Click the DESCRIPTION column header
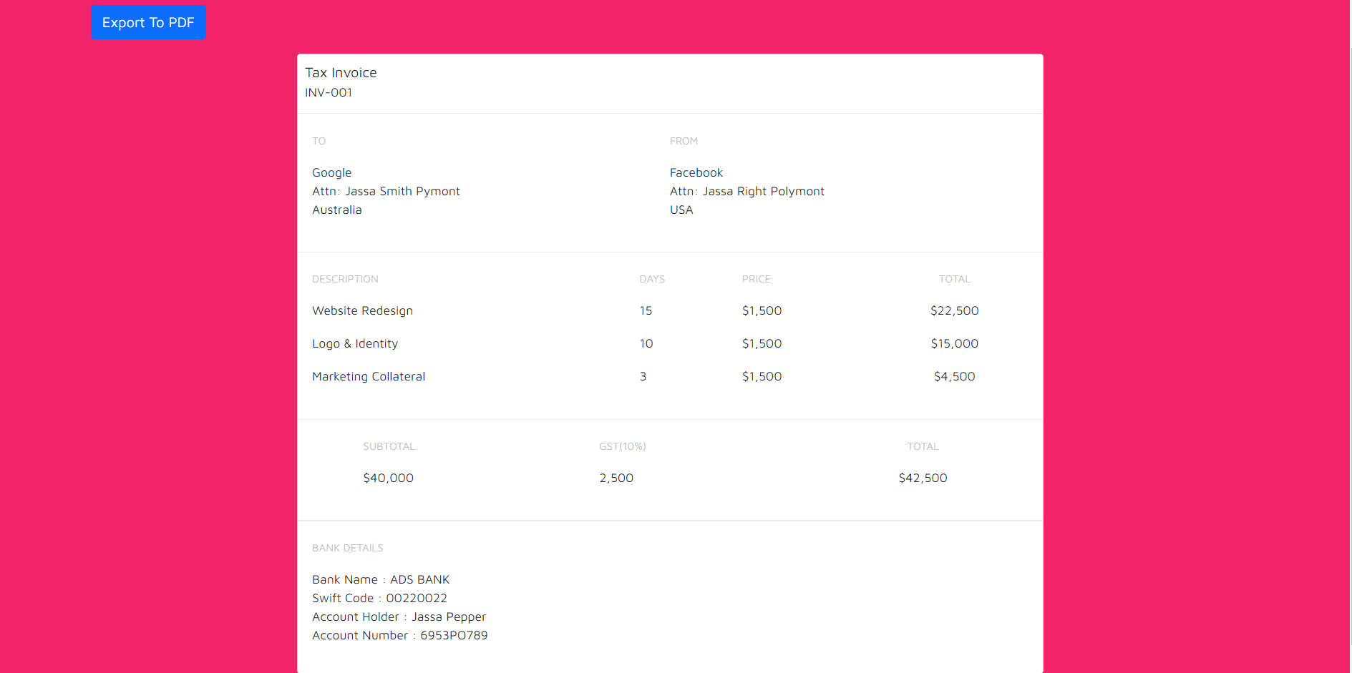 [x=345, y=280]
